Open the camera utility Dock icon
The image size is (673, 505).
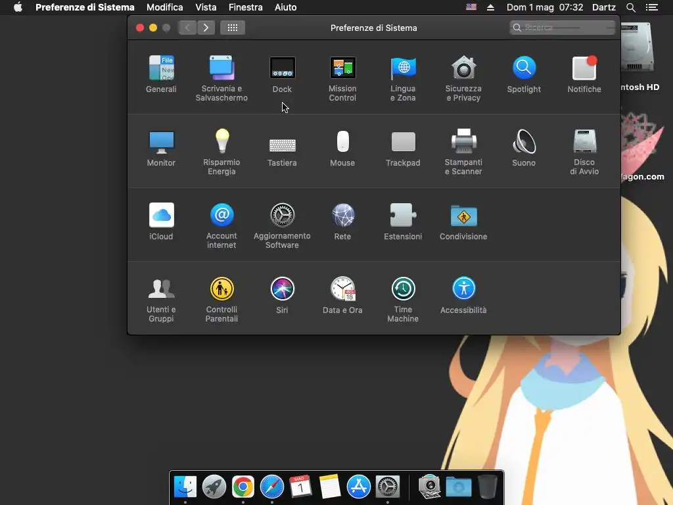click(430, 487)
